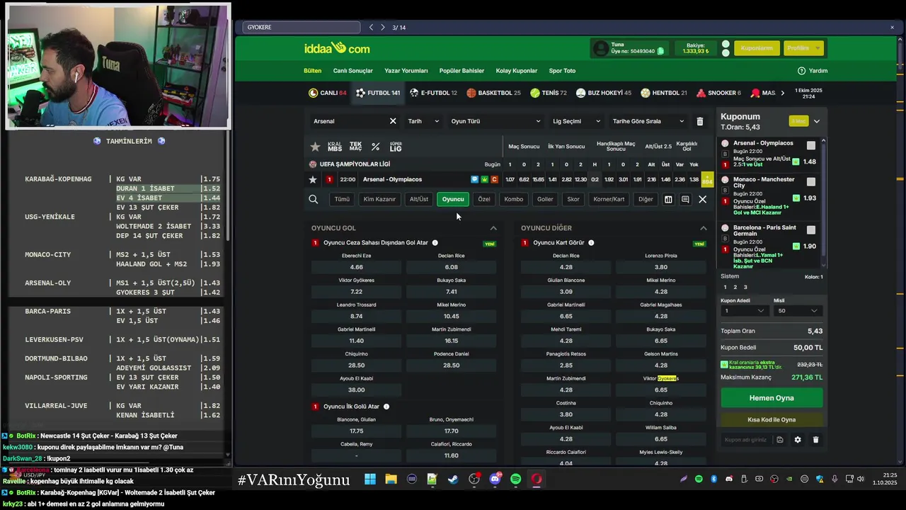This screenshot has height=510, width=906.
Task: Filter by Tek Maç icon
Action: (x=355, y=147)
